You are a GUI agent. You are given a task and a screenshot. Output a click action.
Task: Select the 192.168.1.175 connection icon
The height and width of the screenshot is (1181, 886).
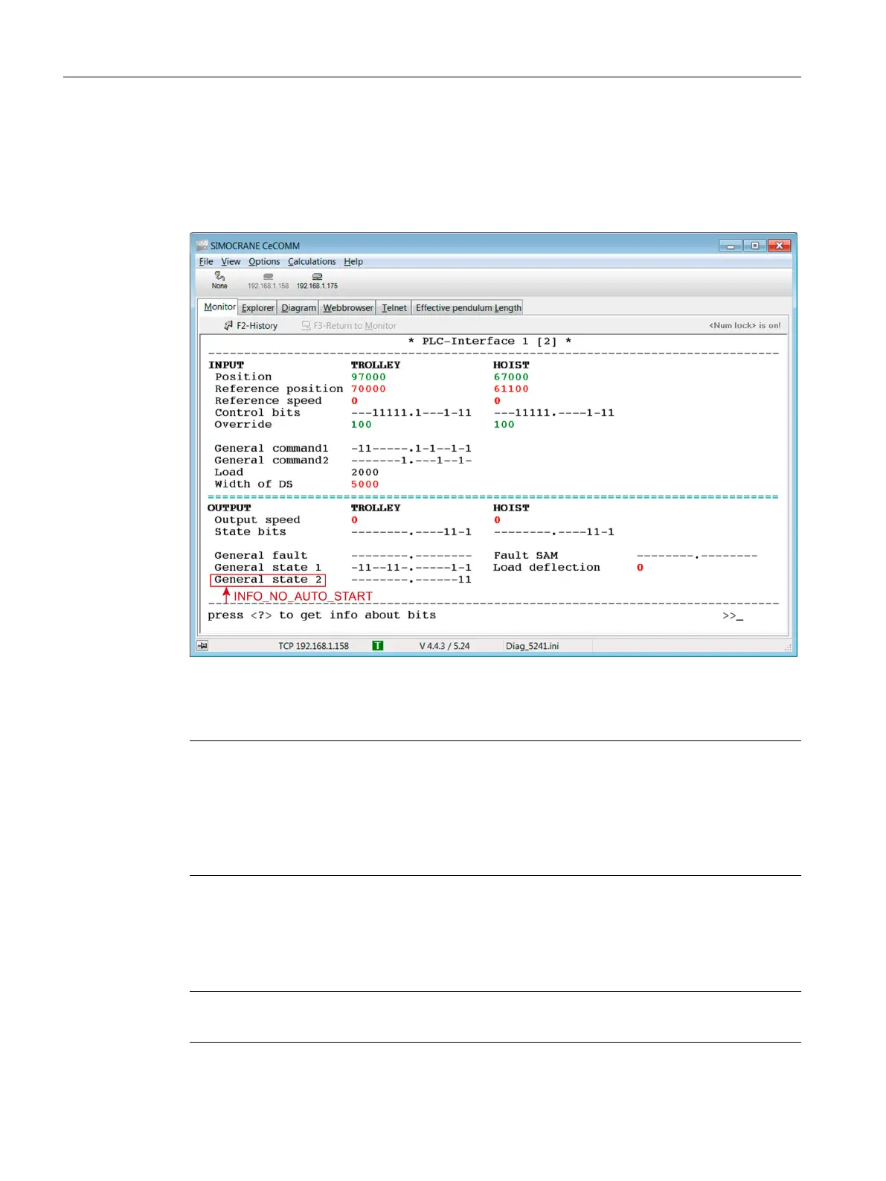(x=317, y=281)
